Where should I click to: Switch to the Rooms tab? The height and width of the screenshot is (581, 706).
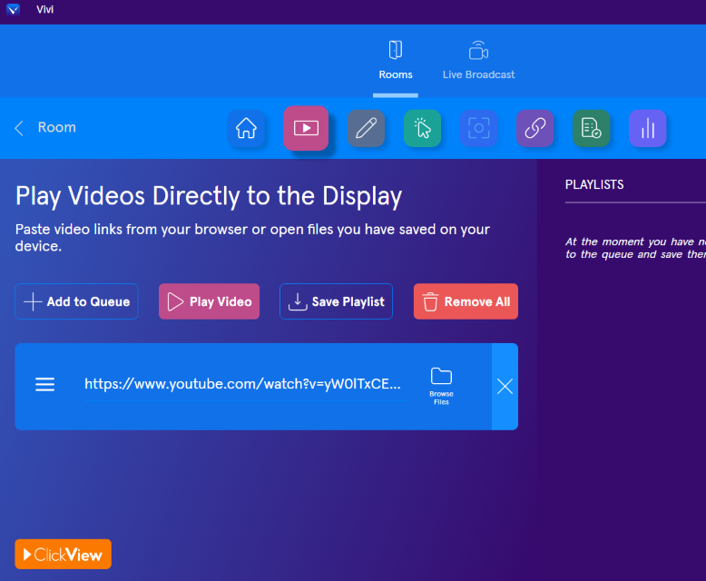(396, 60)
